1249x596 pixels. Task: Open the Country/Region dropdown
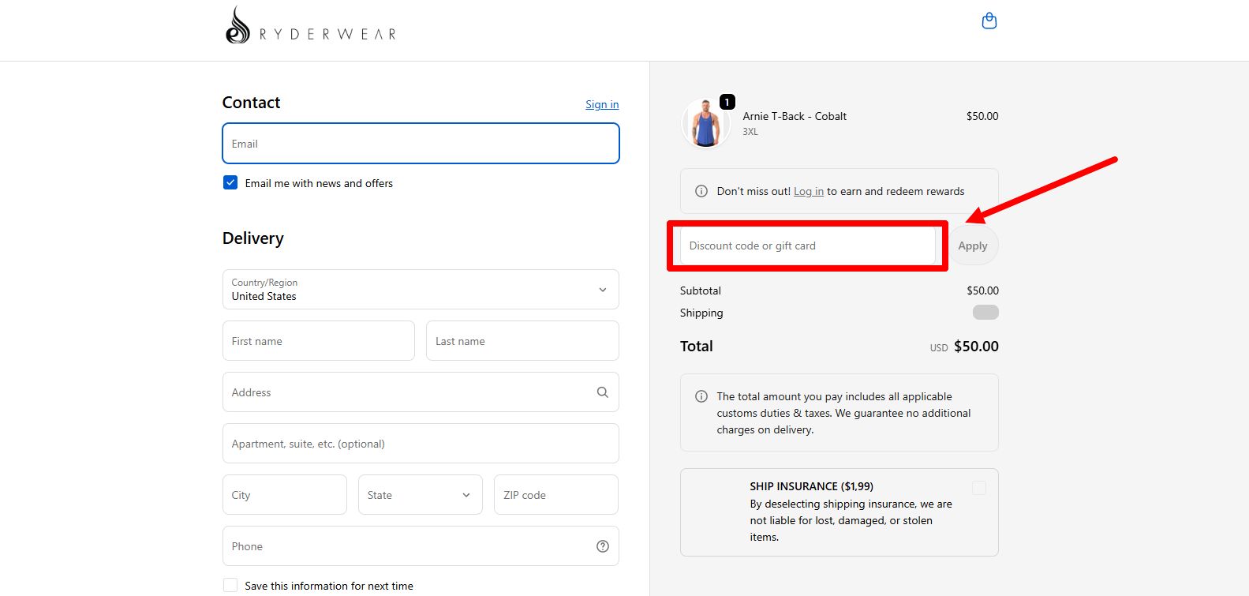click(x=421, y=290)
